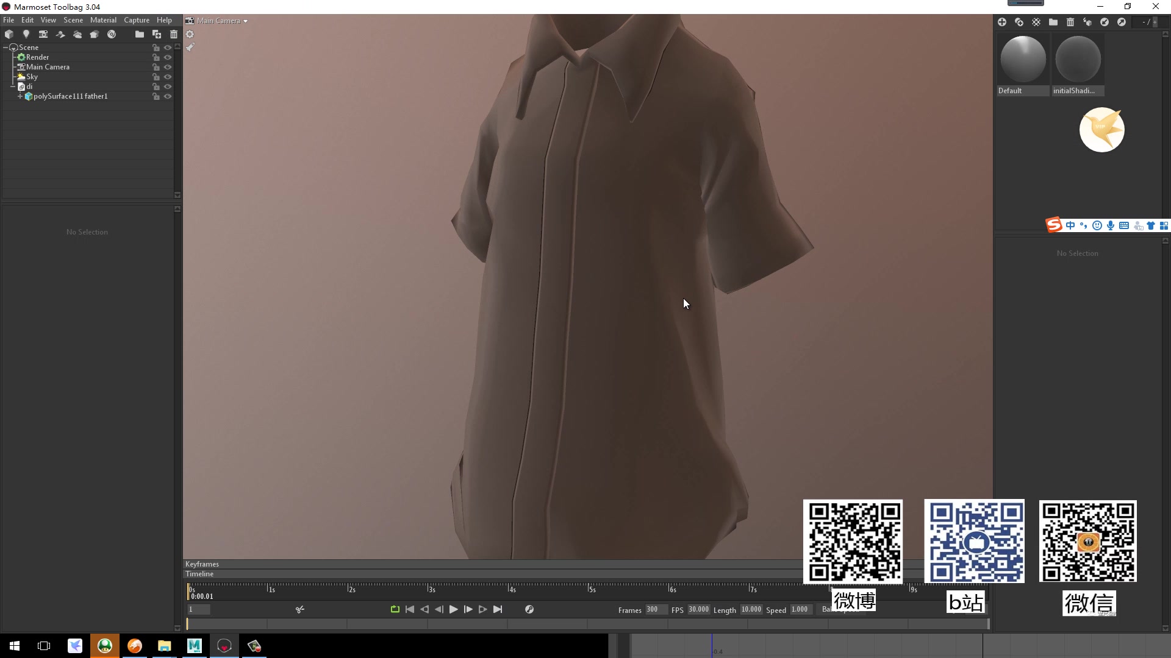The width and height of the screenshot is (1171, 658).
Task: Toggle timeline loop playback icon
Action: [395, 609]
